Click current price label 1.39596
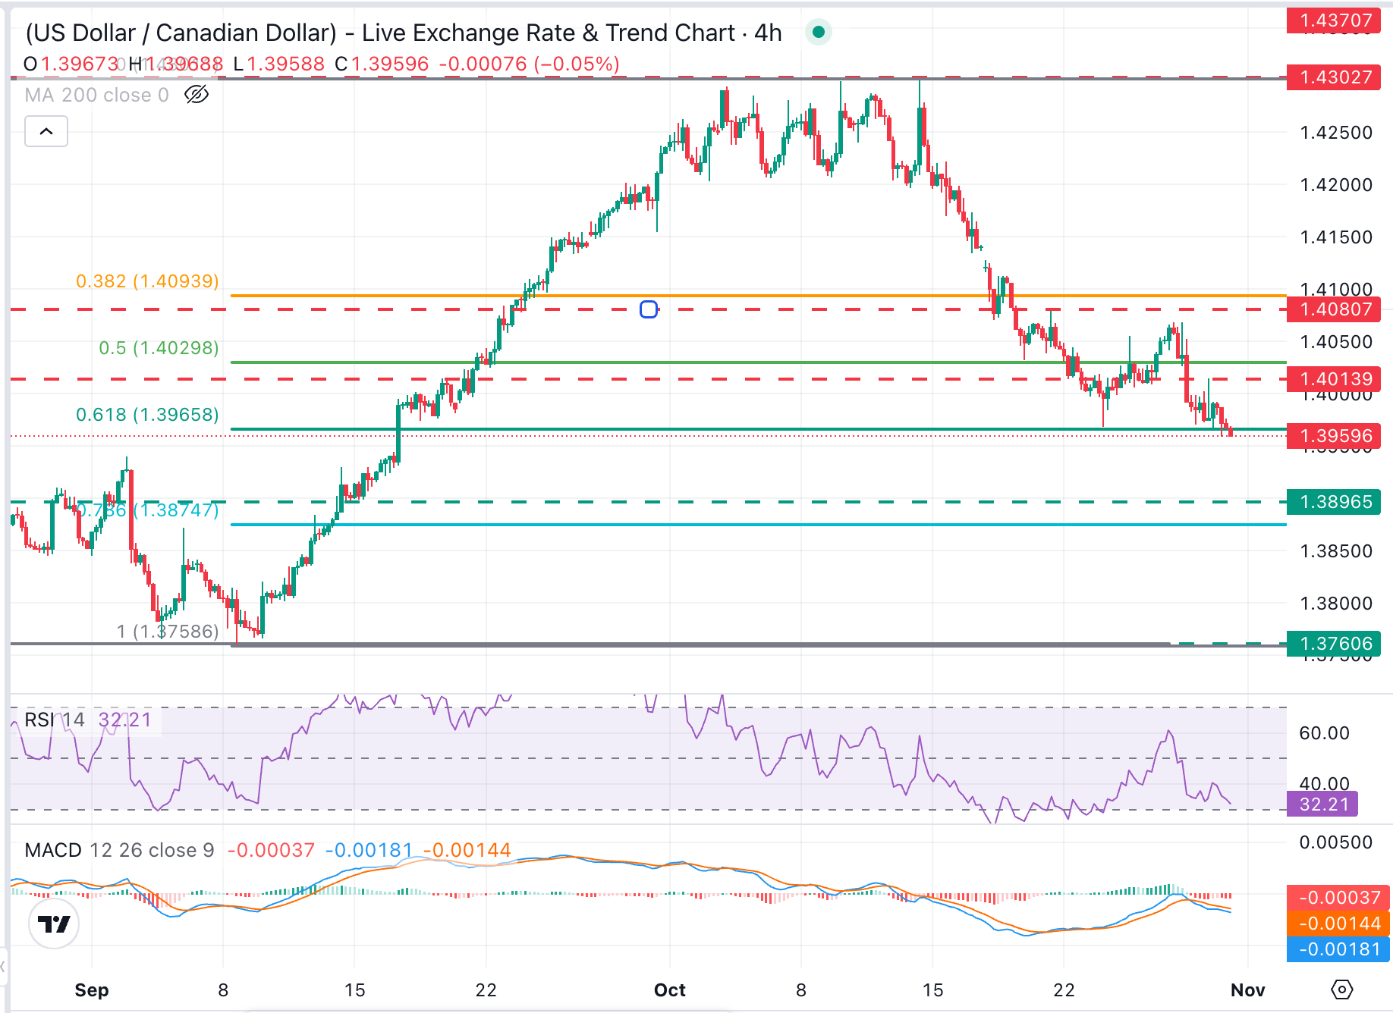This screenshot has height=1013, width=1393. pyautogui.click(x=1334, y=436)
